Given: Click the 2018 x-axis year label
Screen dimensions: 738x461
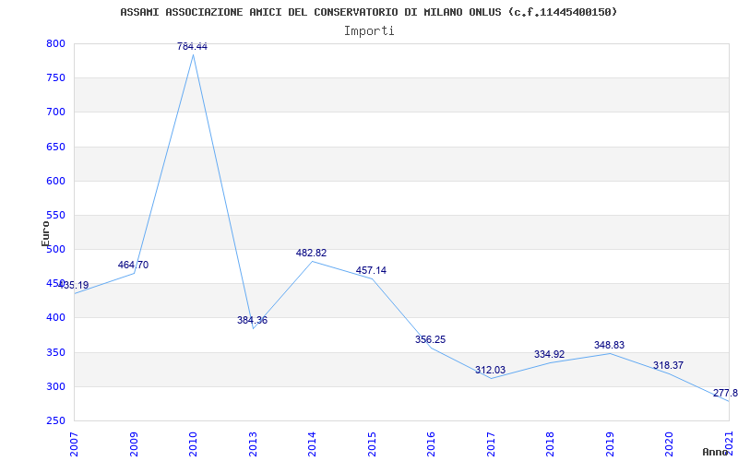Looking at the screenshot, I should pos(550,444).
